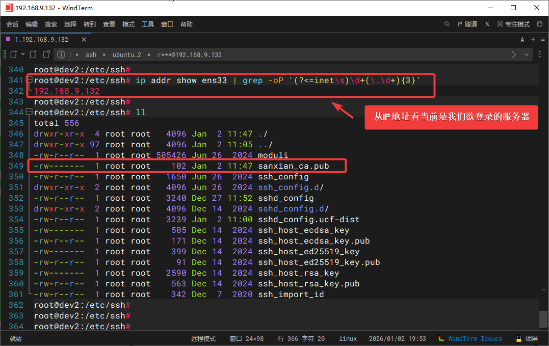Viewport: 549px width, 346px height.
Task: Show session info via circled i icon
Action: pyautogui.click(x=61, y=55)
